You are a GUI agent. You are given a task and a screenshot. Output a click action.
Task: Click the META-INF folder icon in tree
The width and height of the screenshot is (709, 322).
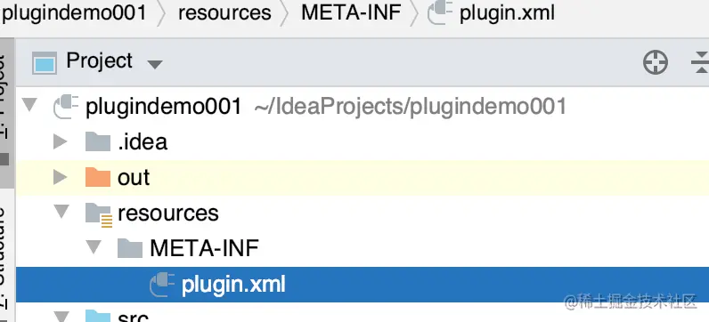pyautogui.click(x=130, y=248)
